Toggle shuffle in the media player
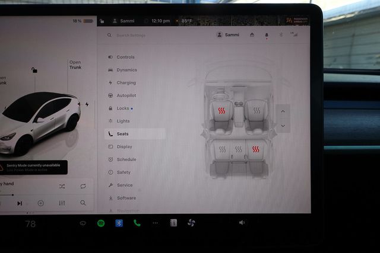This screenshot has width=380, height=253. (62, 186)
